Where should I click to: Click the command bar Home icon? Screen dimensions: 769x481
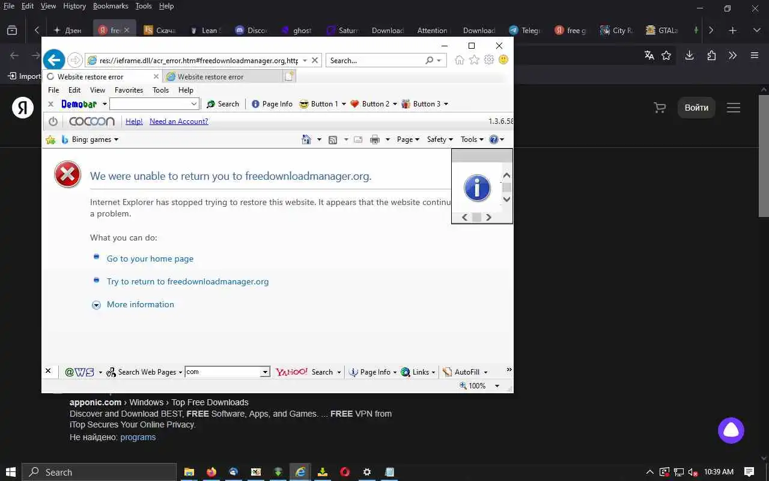click(306, 139)
